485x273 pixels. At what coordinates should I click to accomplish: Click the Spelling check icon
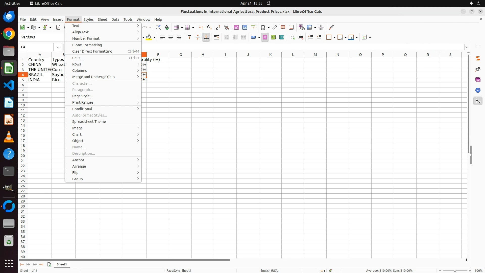click(x=167, y=27)
